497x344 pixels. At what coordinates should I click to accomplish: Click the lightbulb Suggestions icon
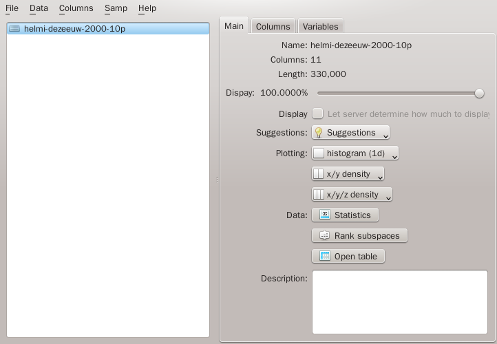[x=319, y=132]
